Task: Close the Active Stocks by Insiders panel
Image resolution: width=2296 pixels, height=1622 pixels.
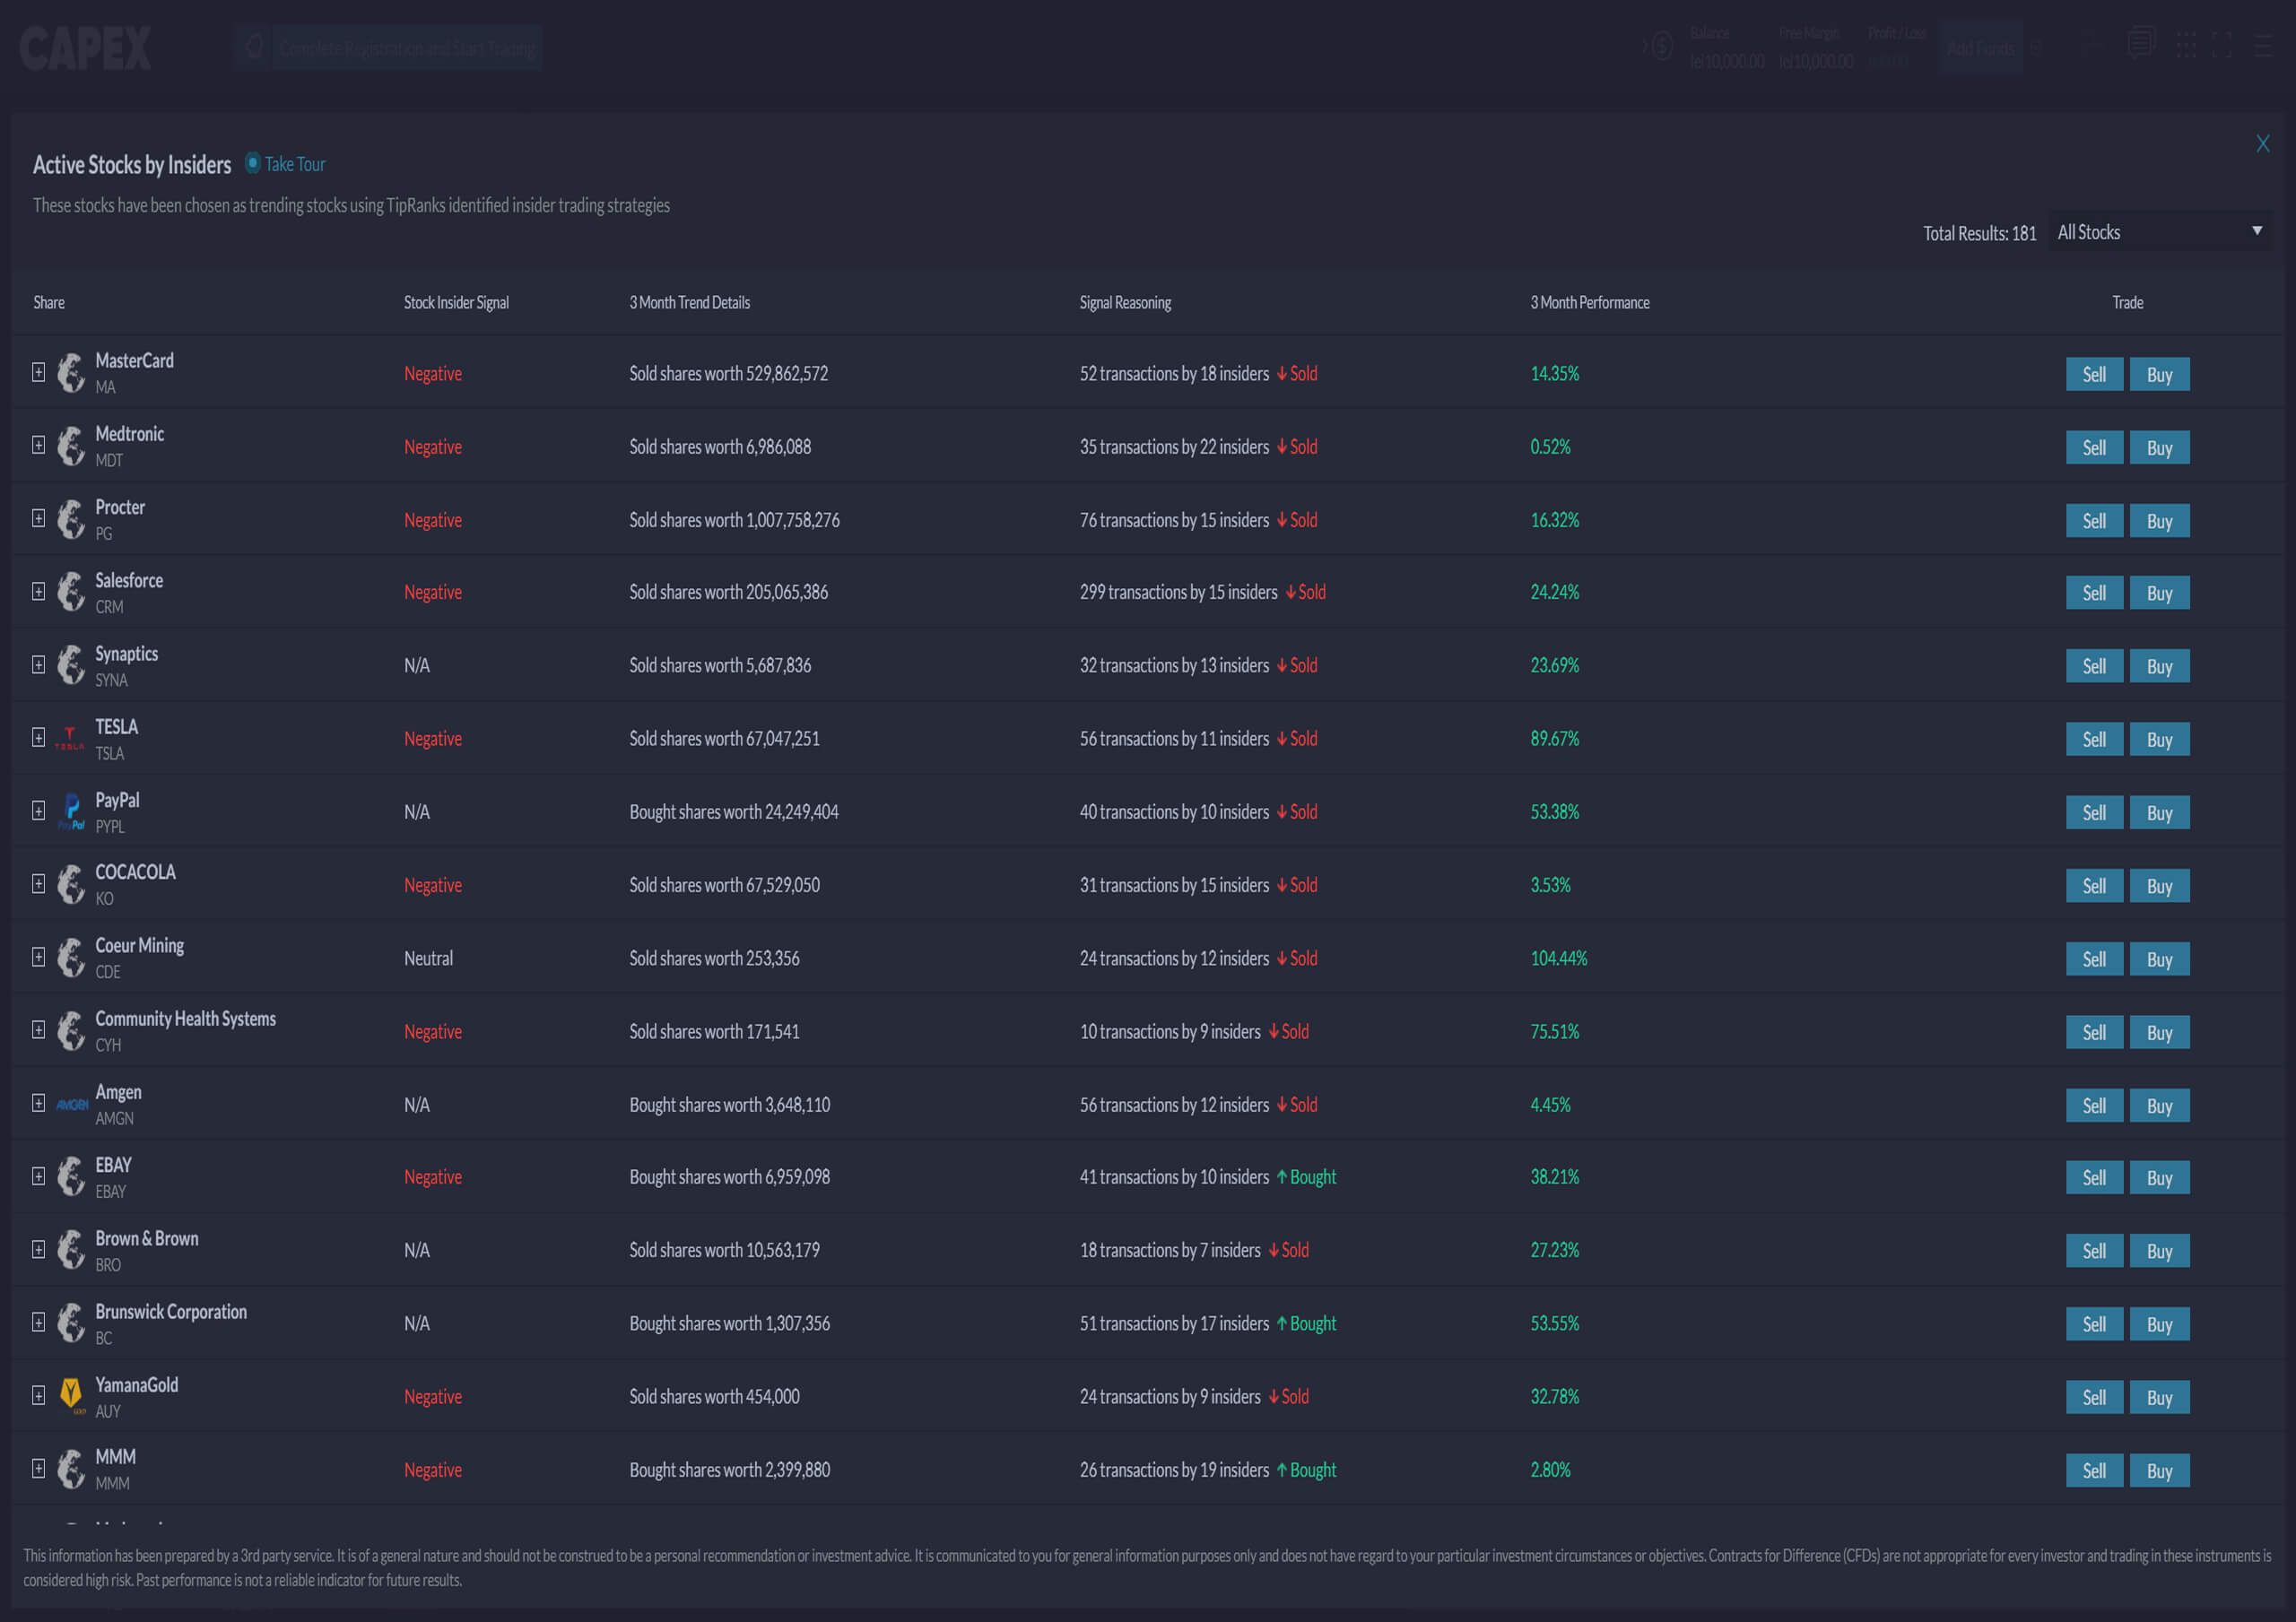Action: (2262, 144)
